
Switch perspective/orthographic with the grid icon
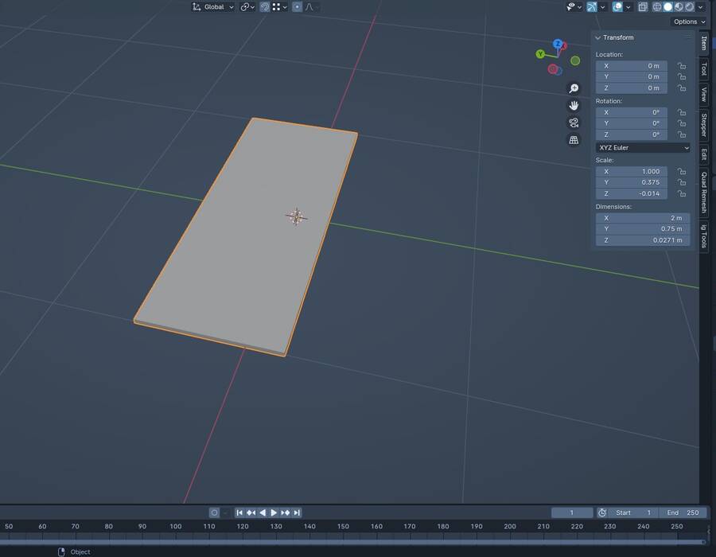574,140
